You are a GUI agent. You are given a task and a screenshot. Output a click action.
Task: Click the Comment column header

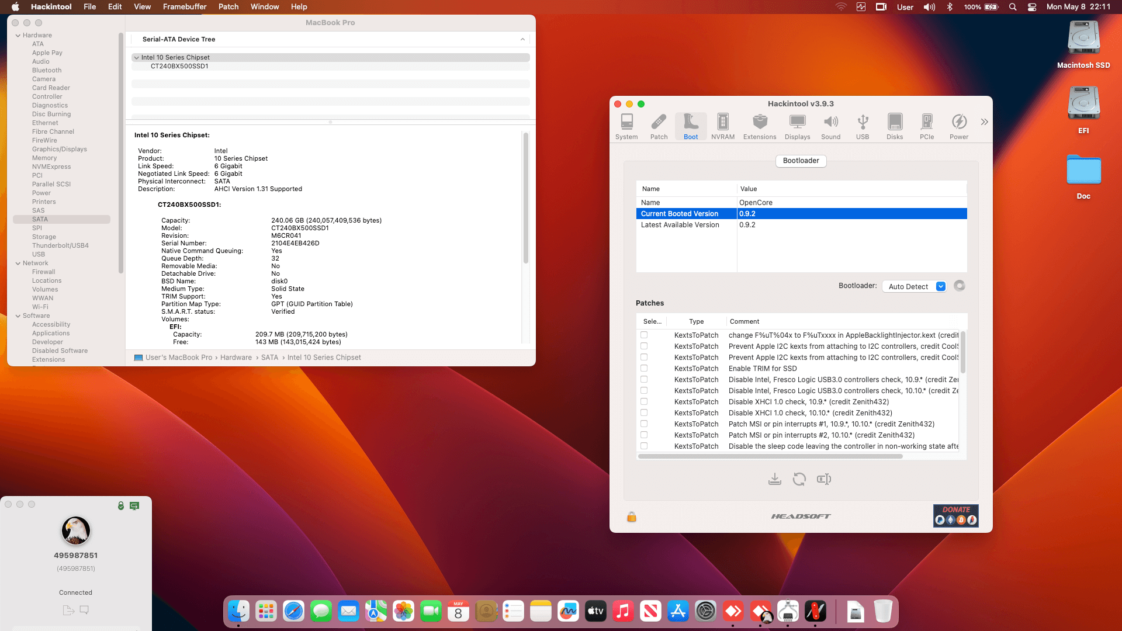[x=744, y=321]
